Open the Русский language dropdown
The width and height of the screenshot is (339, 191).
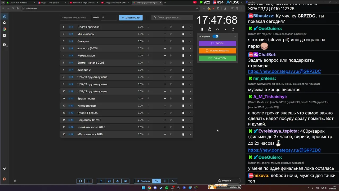[x=229, y=181]
